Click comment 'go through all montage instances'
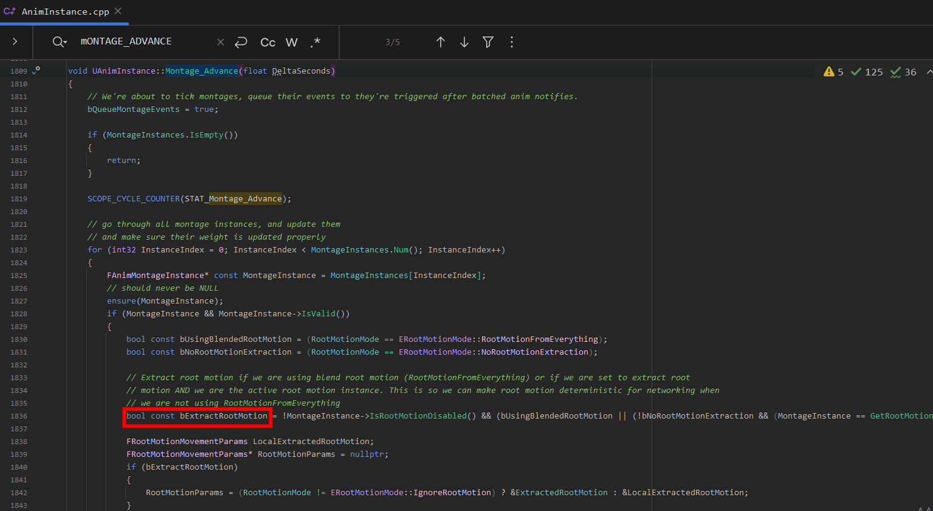This screenshot has height=511, width=933. tap(214, 224)
